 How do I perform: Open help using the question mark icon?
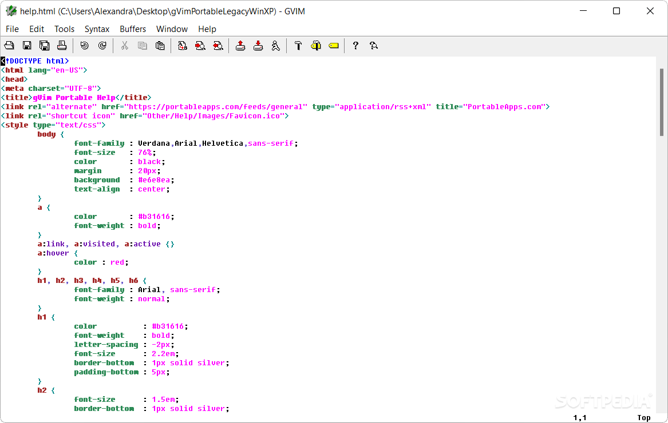[x=355, y=46]
